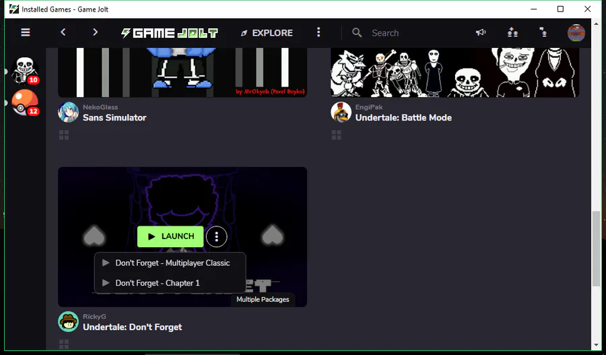Viewport: 606px width, 355px height.
Task: Click the Game Jolt logo
Action: tap(169, 33)
